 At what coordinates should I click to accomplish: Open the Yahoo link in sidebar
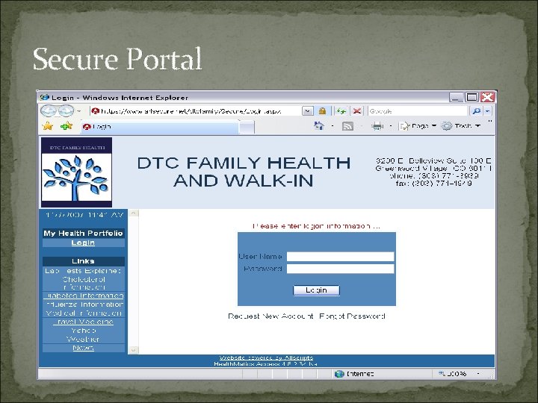coord(84,331)
